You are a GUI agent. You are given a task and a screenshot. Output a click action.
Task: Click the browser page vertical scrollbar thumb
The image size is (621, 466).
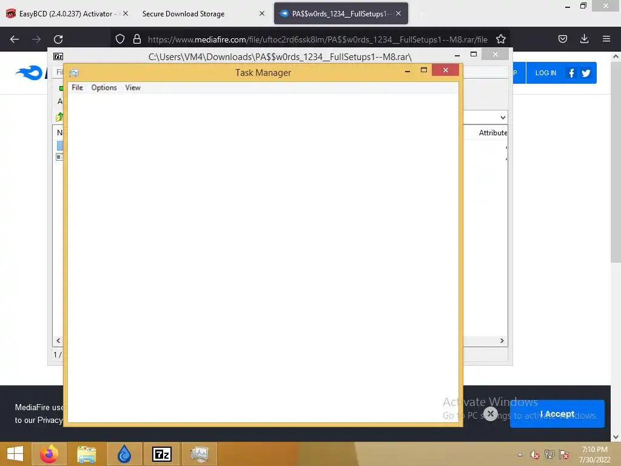coord(616,161)
